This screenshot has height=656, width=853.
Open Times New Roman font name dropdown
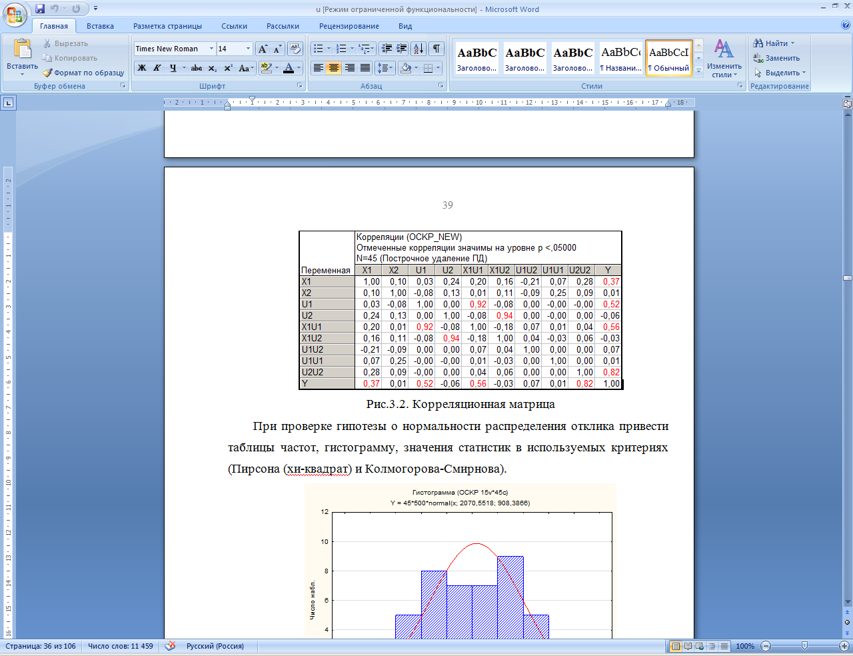(211, 49)
